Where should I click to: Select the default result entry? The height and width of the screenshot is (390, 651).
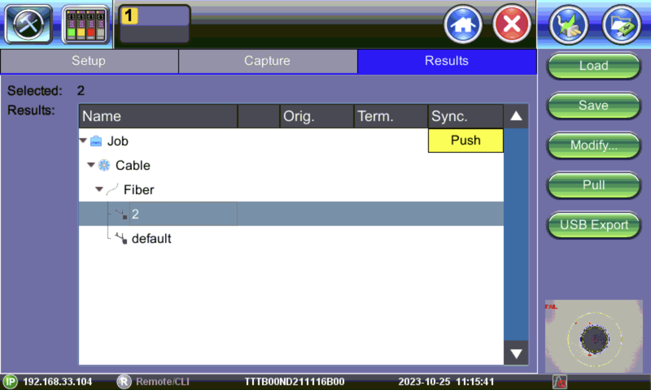tap(151, 238)
